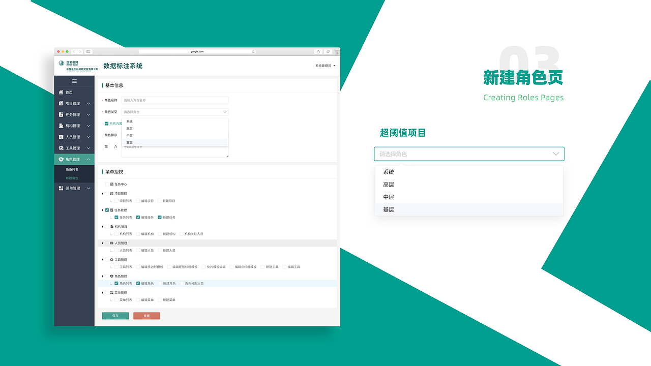Click the 工具管理 gear icon in sidebar
Viewport: 651px width, 366px height.
[61, 148]
